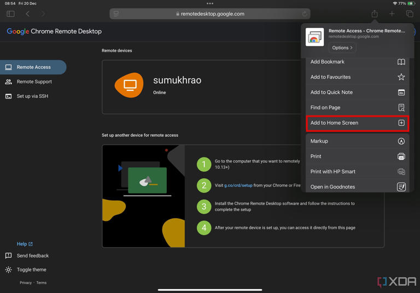Image resolution: width=420 pixels, height=293 pixels.
Task: Open the three-dot multitasking menu at top
Action: 210,3
